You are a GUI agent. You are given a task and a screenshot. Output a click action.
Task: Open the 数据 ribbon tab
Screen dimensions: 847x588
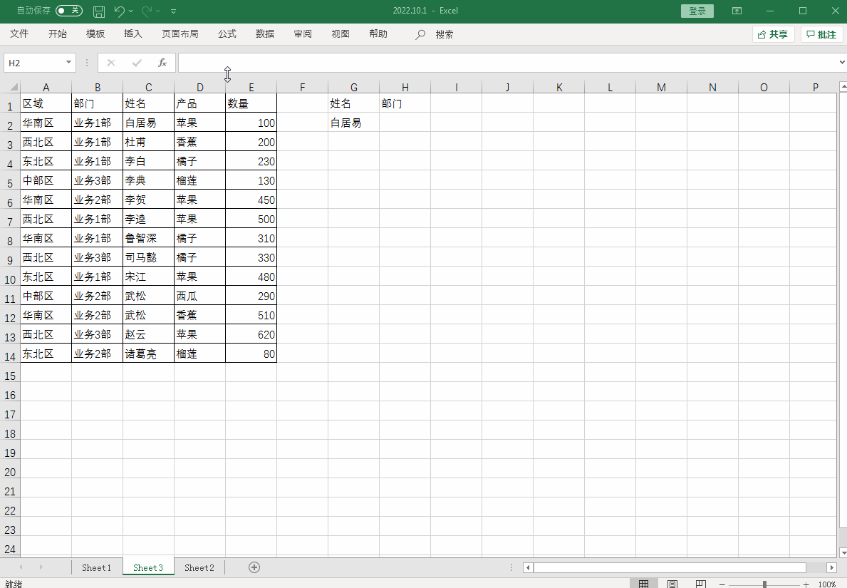(265, 34)
